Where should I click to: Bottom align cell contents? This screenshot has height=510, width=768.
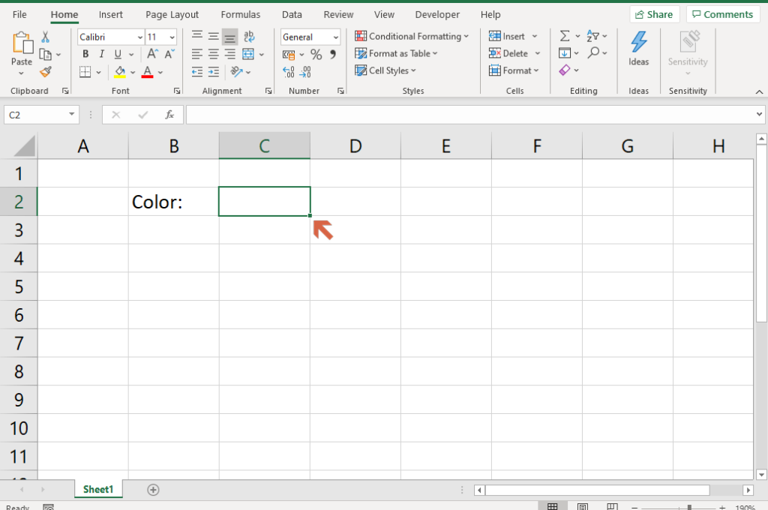coord(229,37)
